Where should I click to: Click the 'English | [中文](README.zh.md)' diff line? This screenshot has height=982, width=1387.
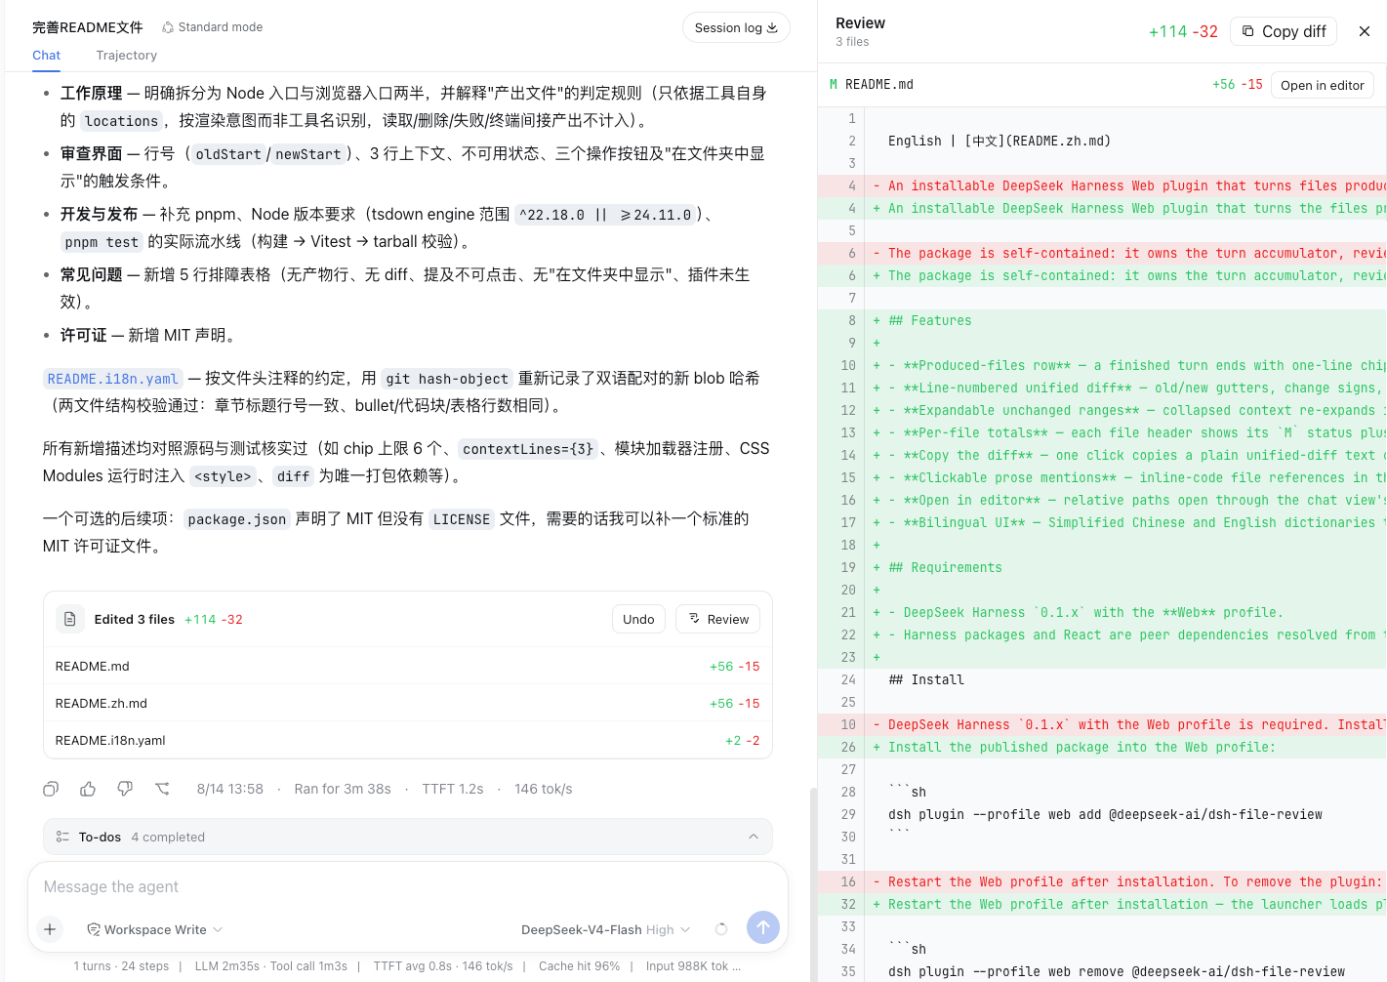[1102, 141]
